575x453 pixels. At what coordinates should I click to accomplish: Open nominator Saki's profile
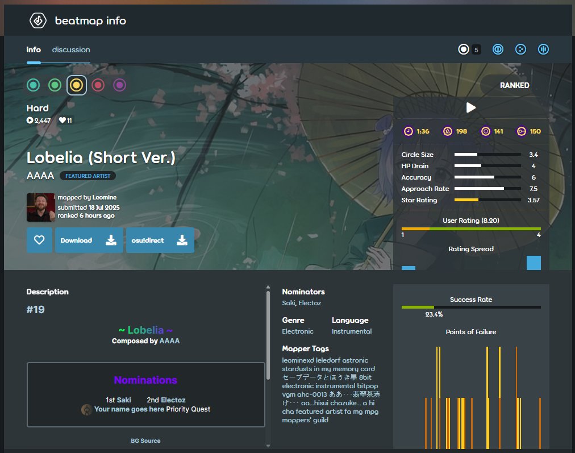[x=289, y=303]
